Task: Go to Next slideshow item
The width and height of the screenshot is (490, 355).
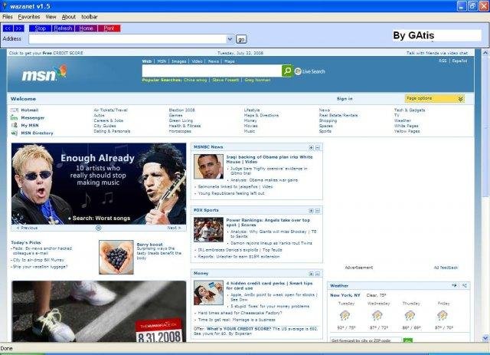Action: click(x=174, y=228)
